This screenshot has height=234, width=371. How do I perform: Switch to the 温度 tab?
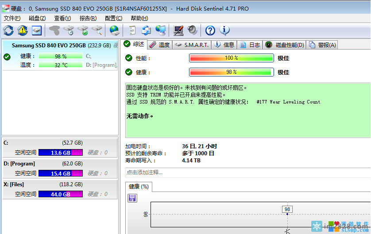point(160,45)
